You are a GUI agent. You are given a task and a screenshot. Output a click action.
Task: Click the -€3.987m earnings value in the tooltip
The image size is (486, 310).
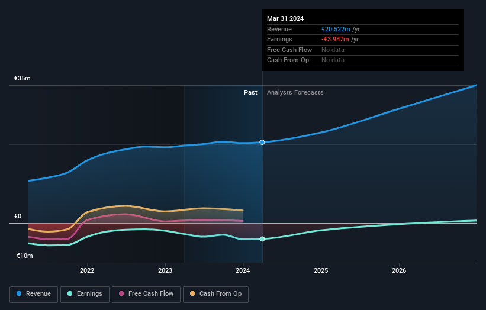tap(335, 39)
